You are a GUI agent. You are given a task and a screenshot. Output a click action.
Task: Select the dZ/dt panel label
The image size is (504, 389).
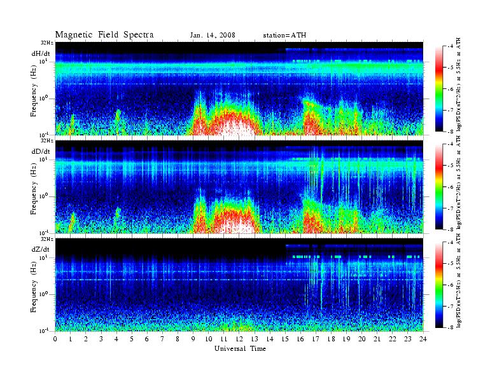tap(41, 249)
